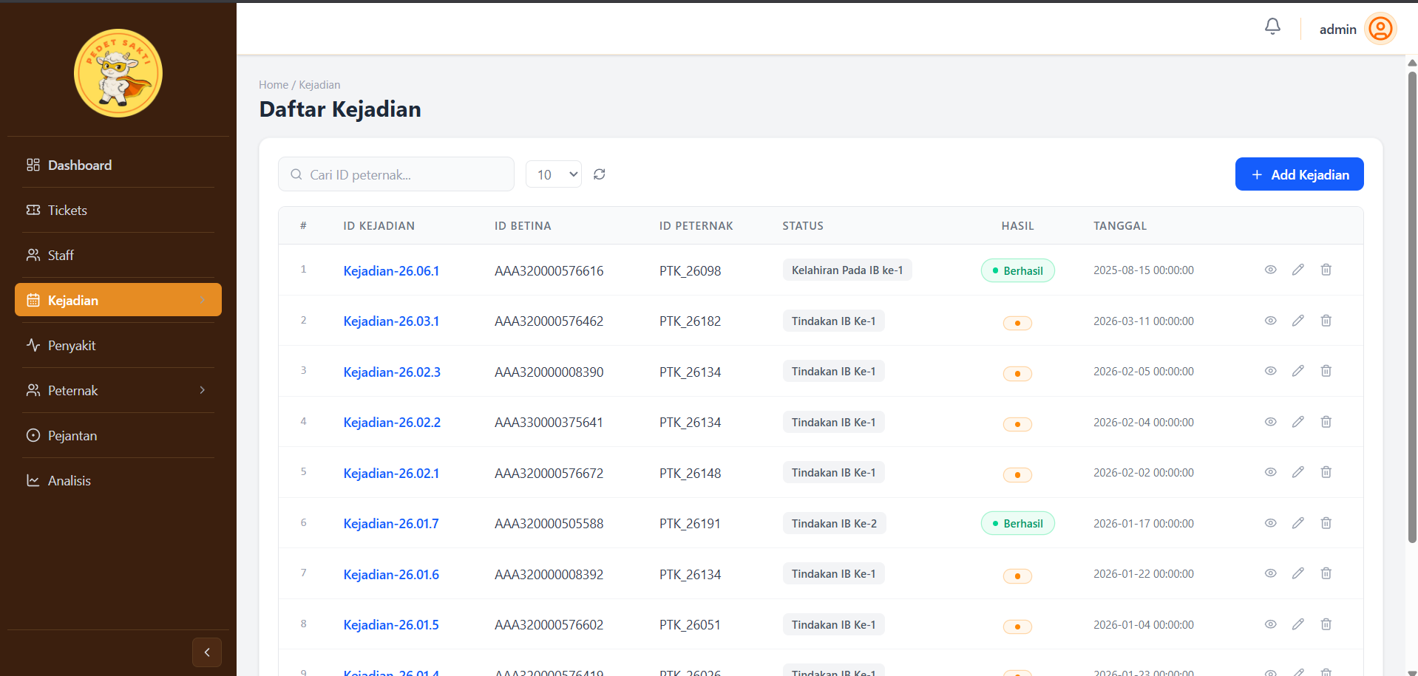The height and width of the screenshot is (676, 1418).
Task: Expand the Kejadian submenu chevron
Action: [x=203, y=300]
